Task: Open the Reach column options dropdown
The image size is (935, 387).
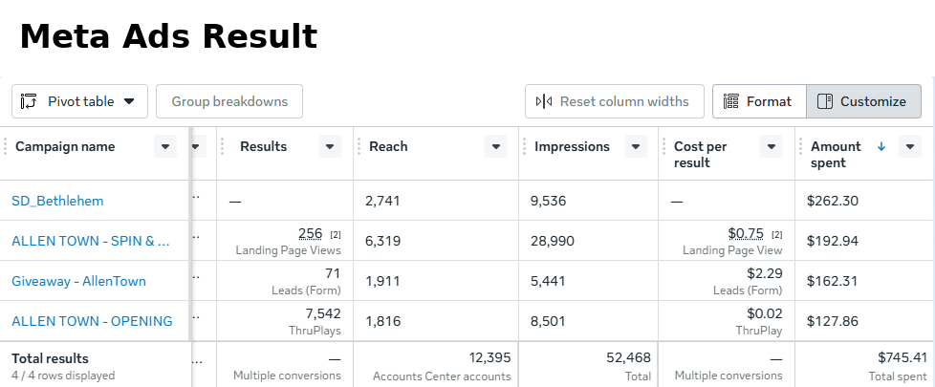Action: pos(496,147)
